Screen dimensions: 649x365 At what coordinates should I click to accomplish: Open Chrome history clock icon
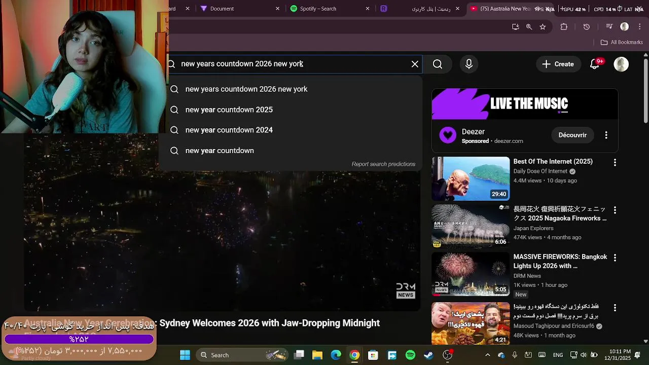pyautogui.click(x=587, y=27)
